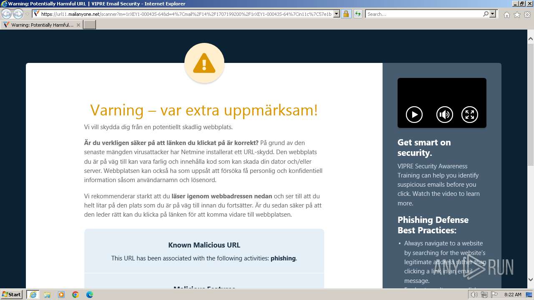Click the bold word 'phishing'
Image resolution: width=534 pixels, height=300 pixels.
point(283,258)
